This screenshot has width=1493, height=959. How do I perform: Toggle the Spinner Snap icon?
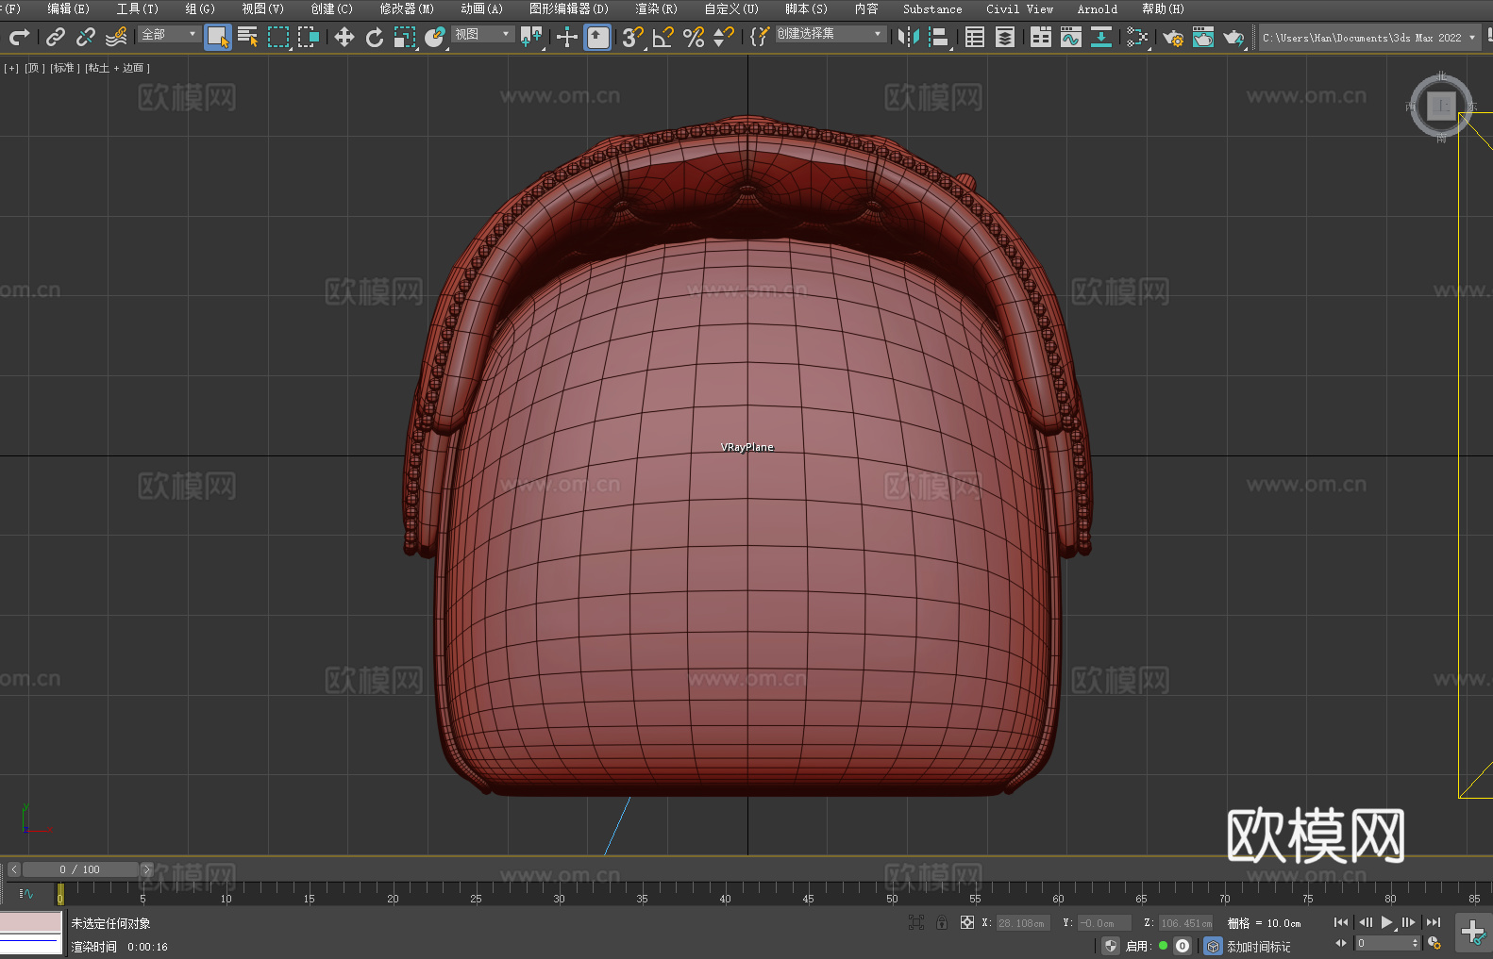click(724, 37)
